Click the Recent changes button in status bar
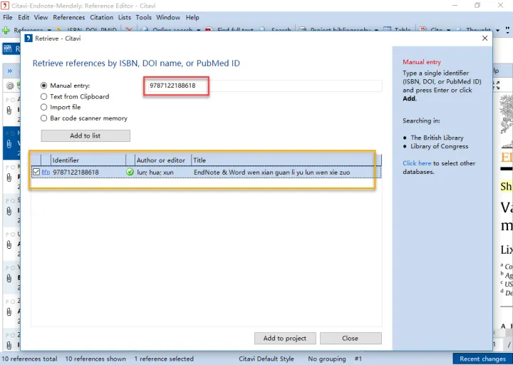 point(482,359)
